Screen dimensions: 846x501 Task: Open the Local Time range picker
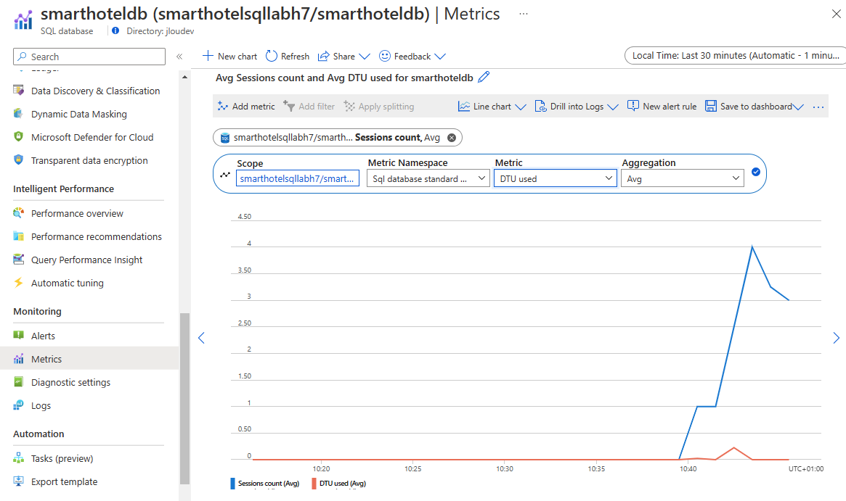click(x=735, y=56)
